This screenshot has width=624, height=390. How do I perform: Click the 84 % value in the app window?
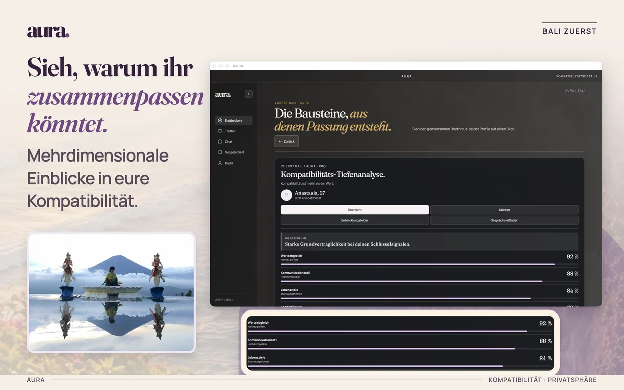click(572, 291)
